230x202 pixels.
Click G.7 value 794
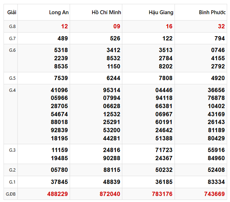pyautogui.click(x=220, y=39)
